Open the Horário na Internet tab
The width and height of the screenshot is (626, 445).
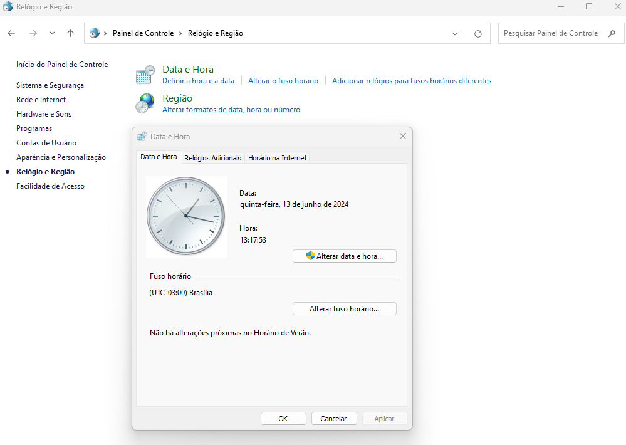(x=277, y=158)
